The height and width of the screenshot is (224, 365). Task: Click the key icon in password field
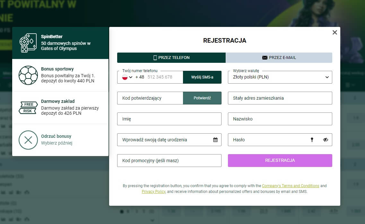312,140
